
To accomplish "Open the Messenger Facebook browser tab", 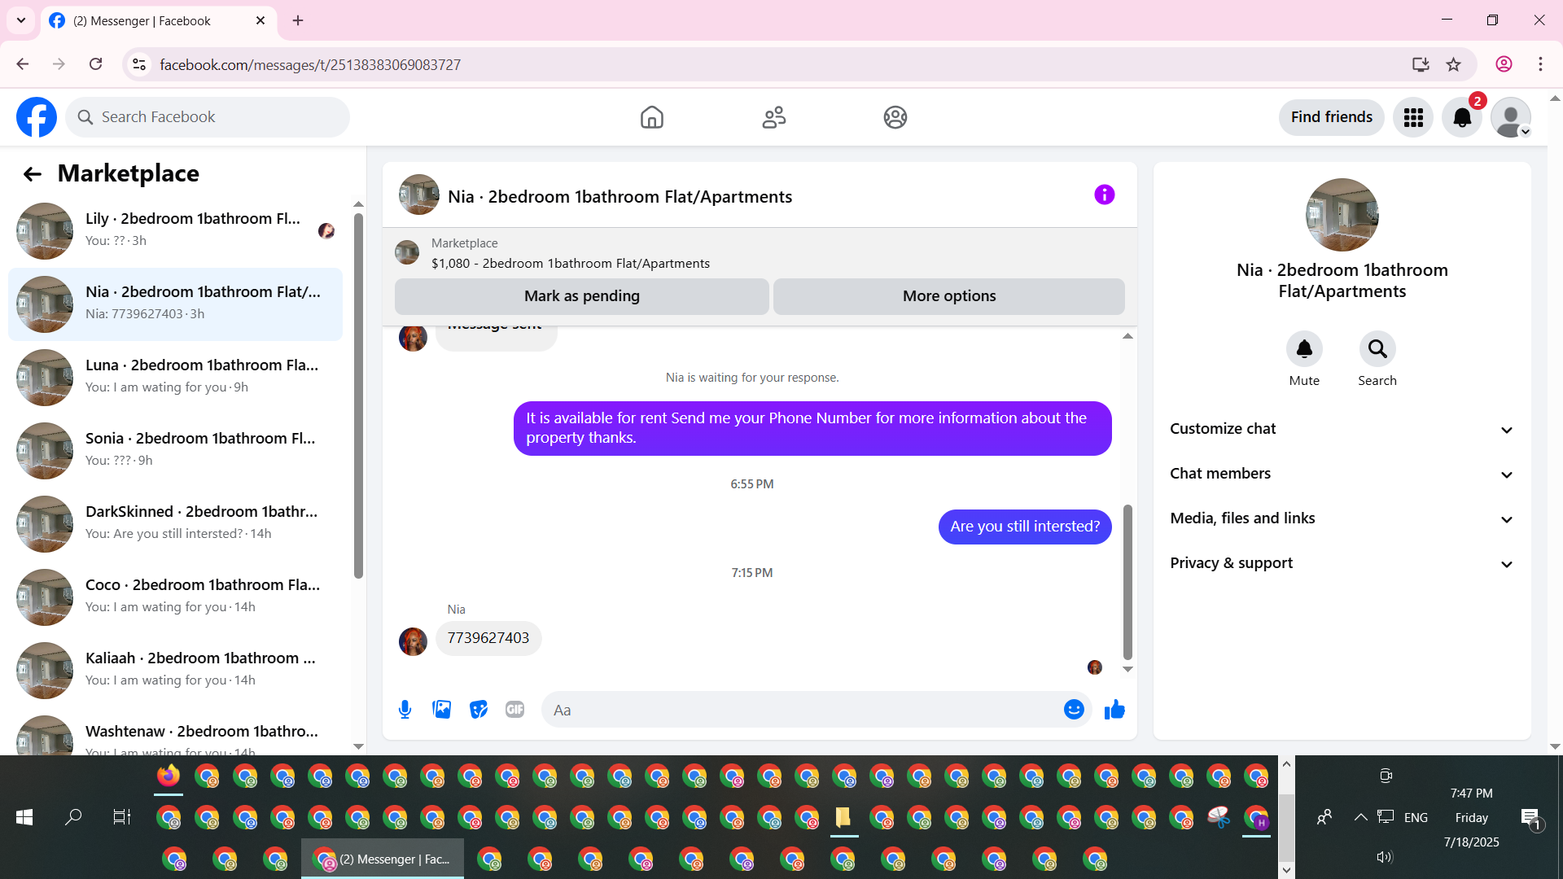I will click(159, 21).
